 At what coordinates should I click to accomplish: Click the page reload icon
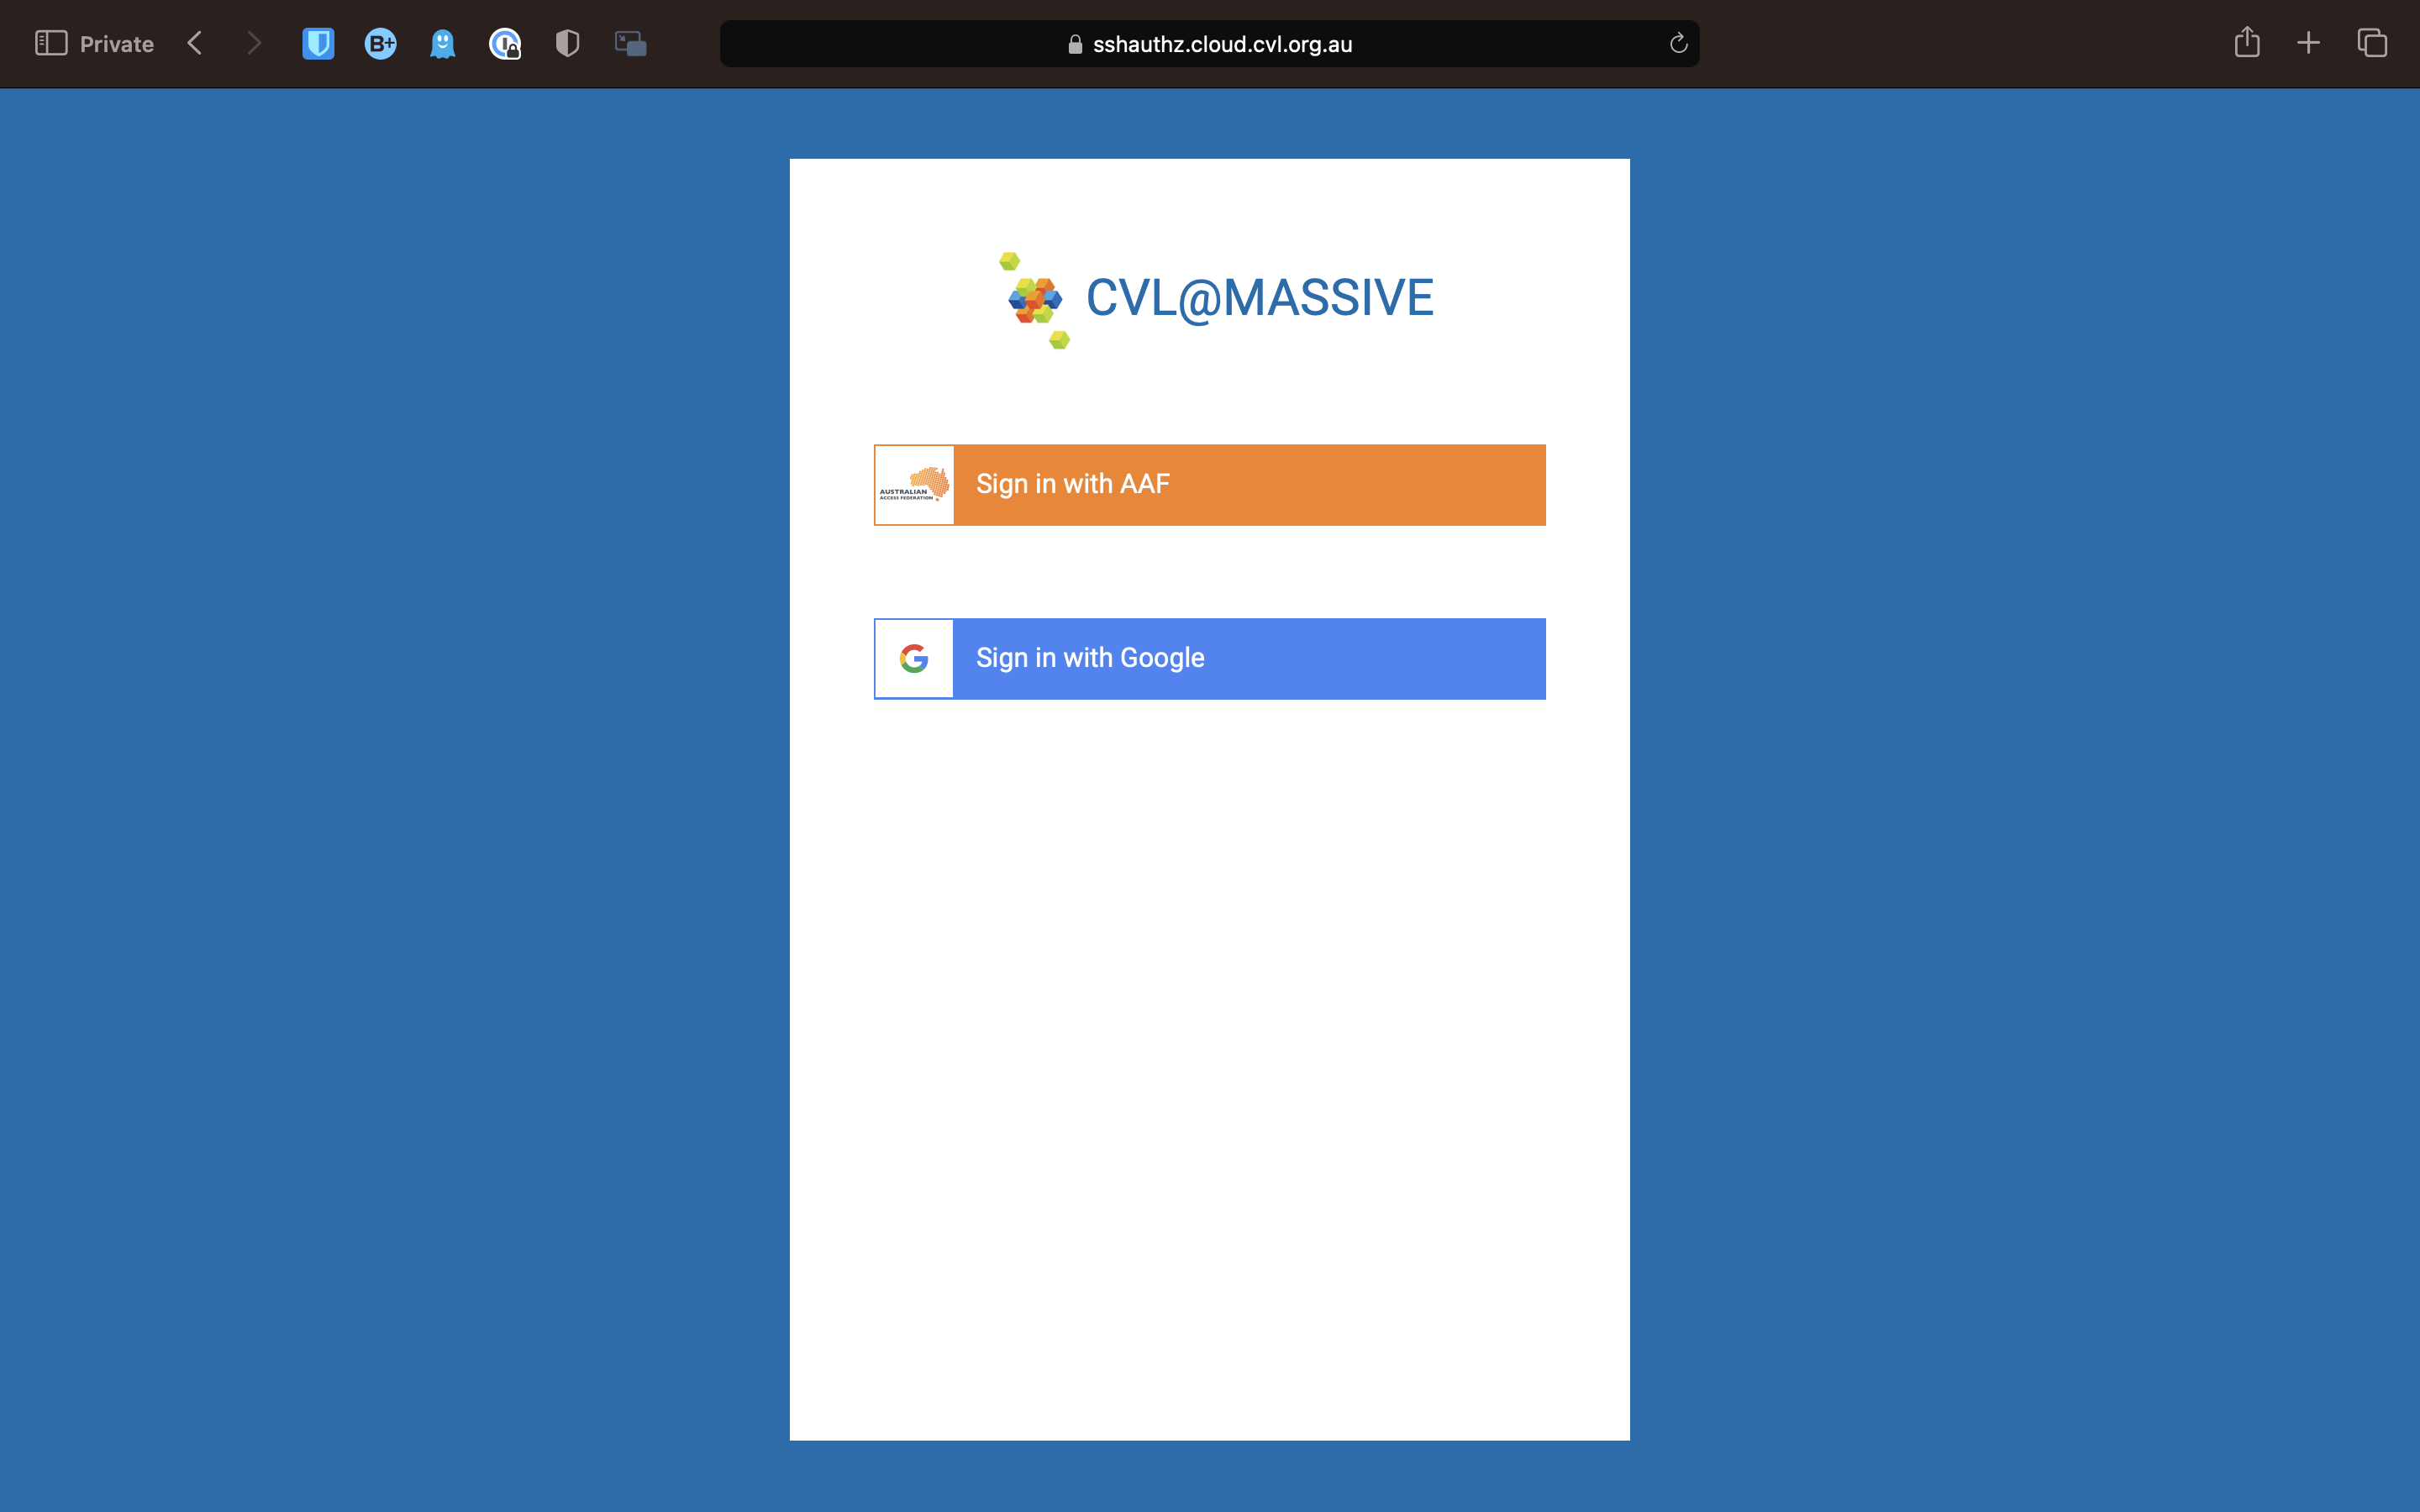coord(1680,42)
